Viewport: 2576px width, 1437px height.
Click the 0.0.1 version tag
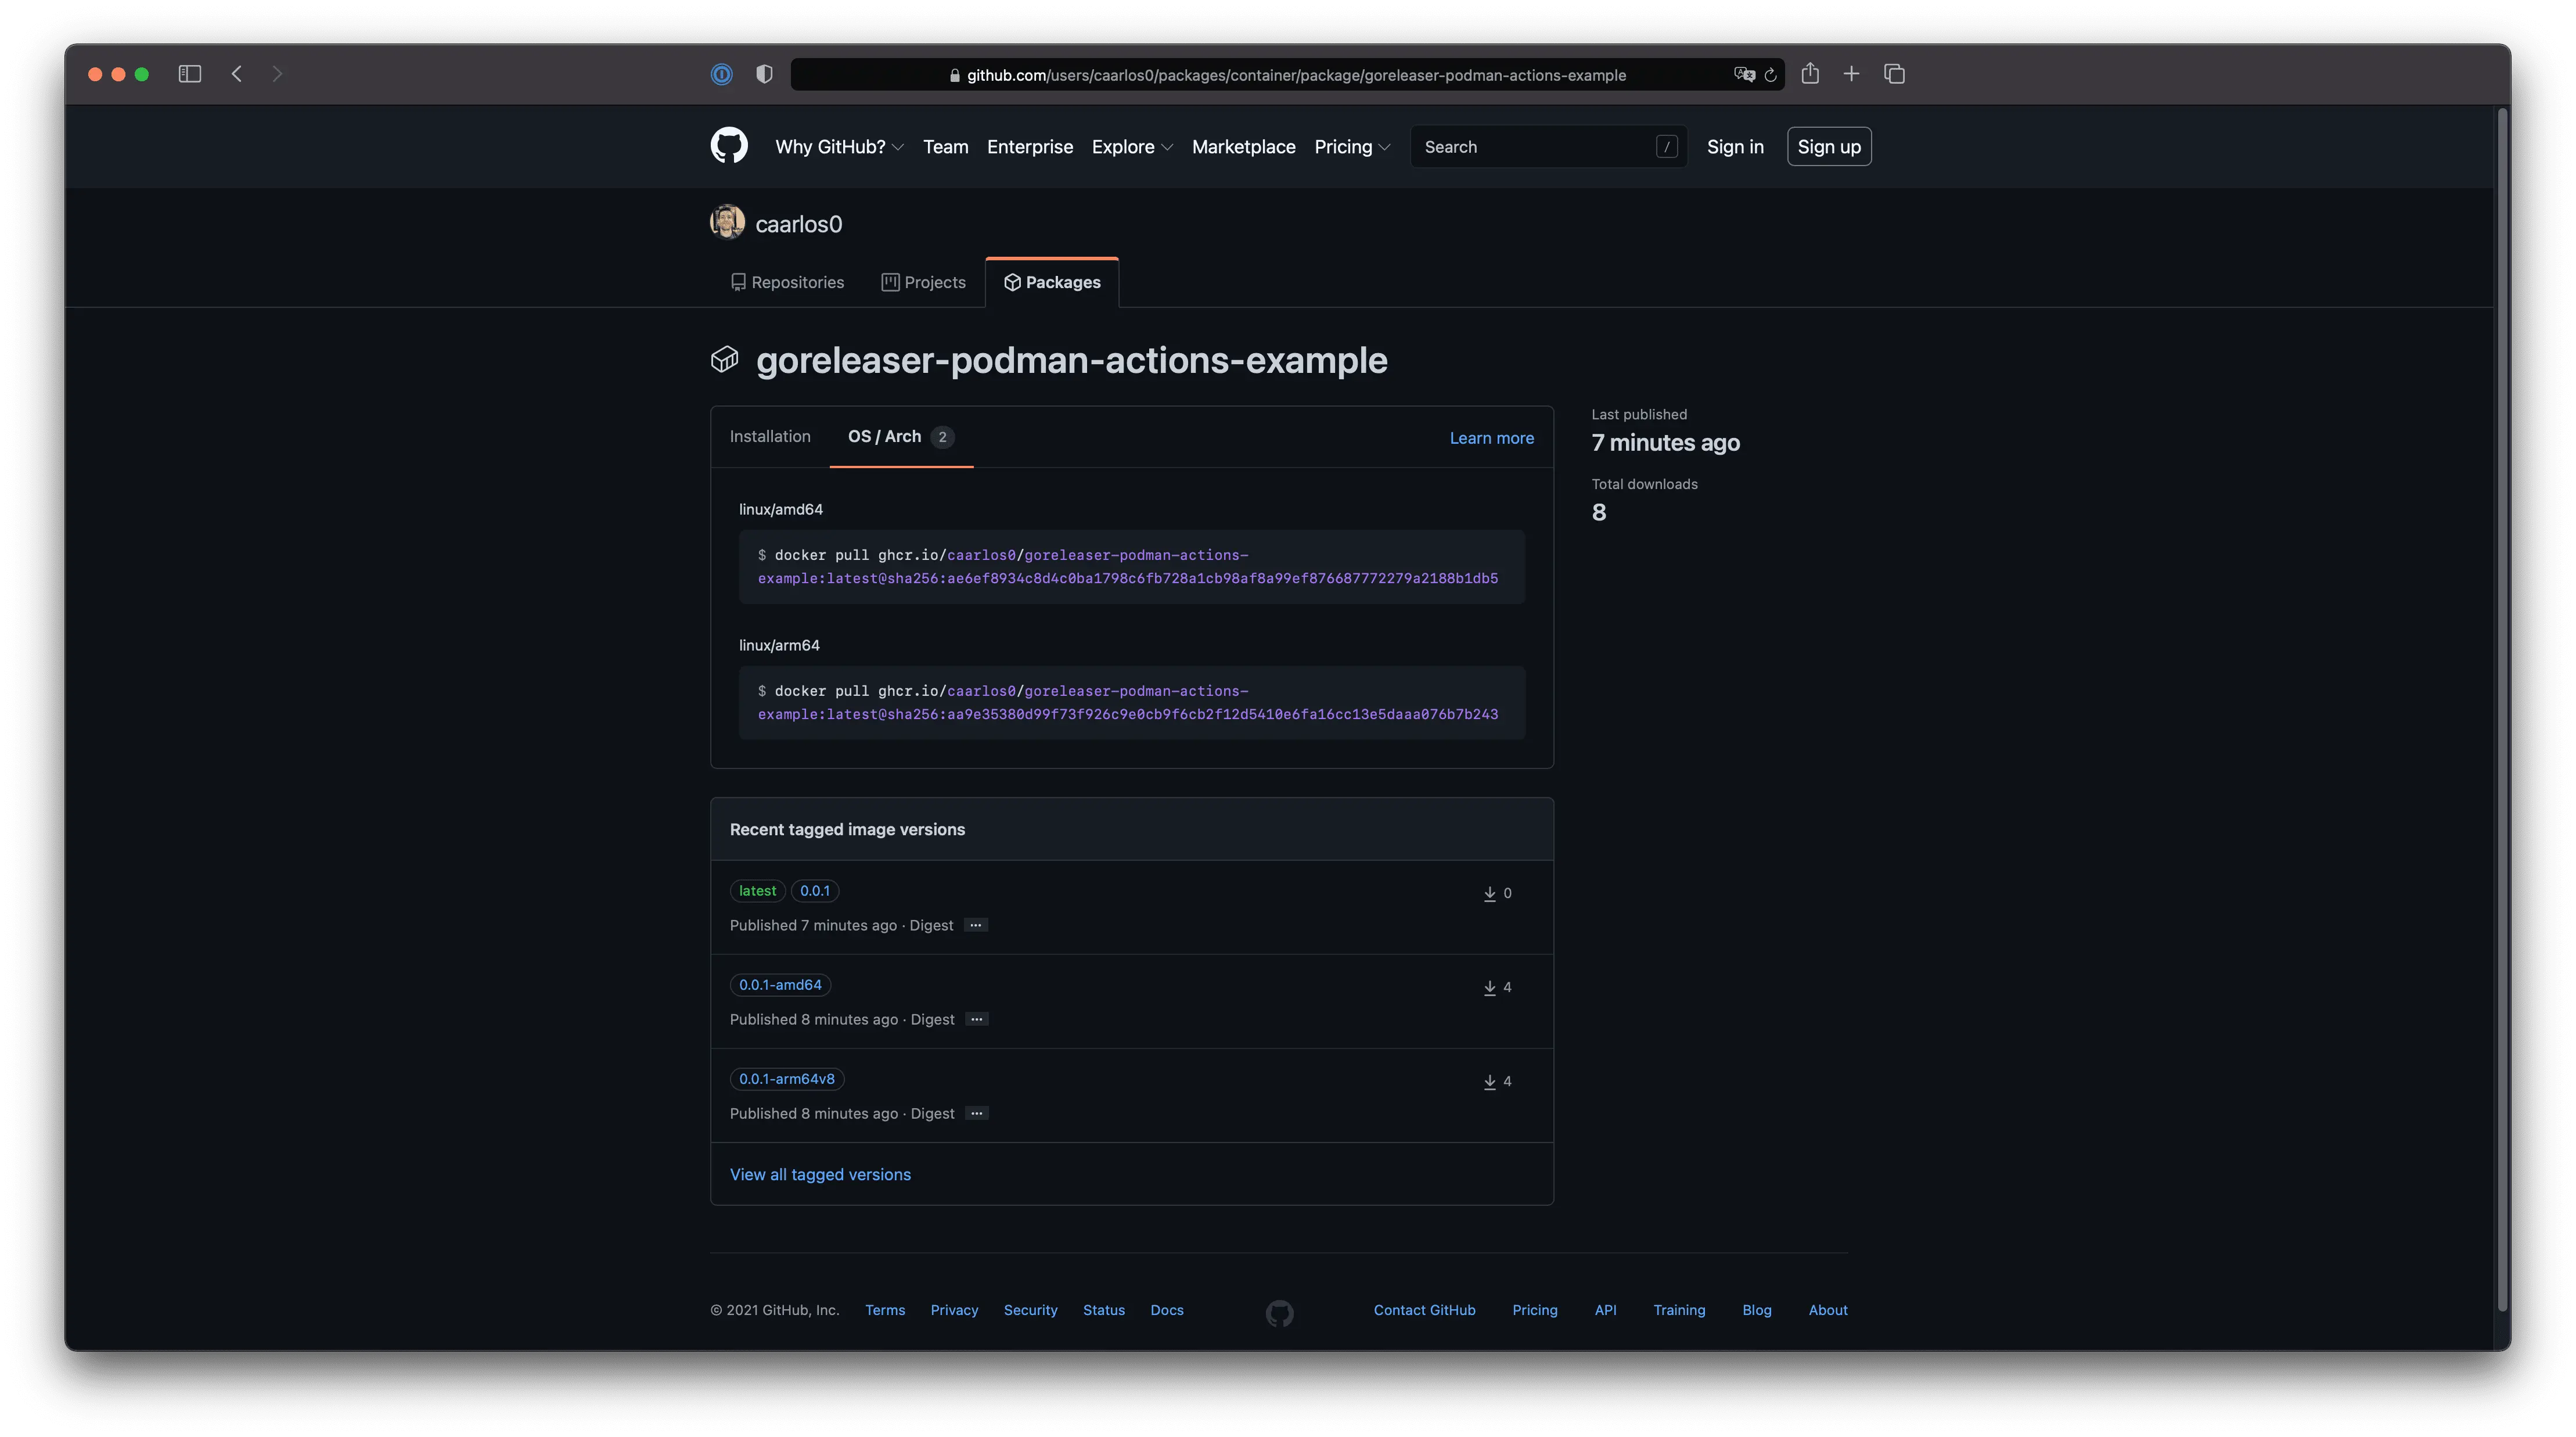(814, 891)
